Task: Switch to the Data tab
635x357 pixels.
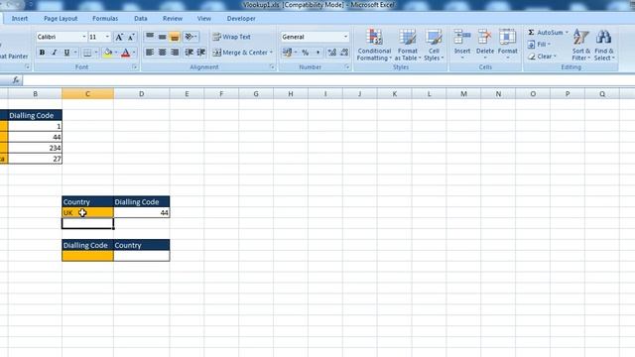Action: click(x=141, y=19)
